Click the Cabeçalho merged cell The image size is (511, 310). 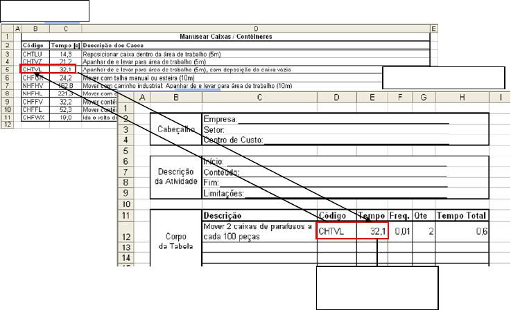coord(175,129)
